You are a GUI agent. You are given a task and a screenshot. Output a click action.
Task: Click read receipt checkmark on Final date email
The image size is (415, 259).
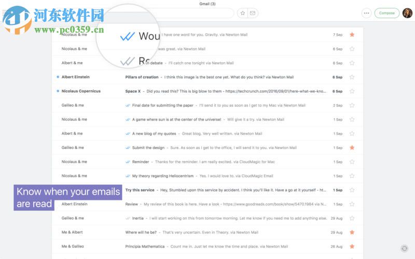tap(128, 105)
